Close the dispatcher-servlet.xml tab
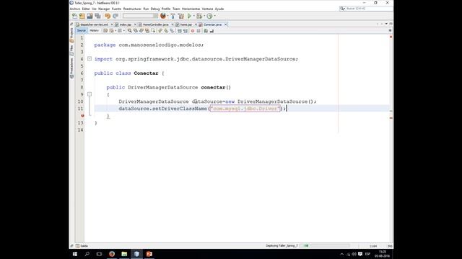The image size is (462, 259). [x=112, y=24]
